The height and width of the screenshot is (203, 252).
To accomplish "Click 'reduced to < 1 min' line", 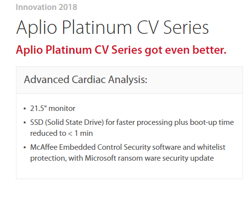I will pos(62,133).
